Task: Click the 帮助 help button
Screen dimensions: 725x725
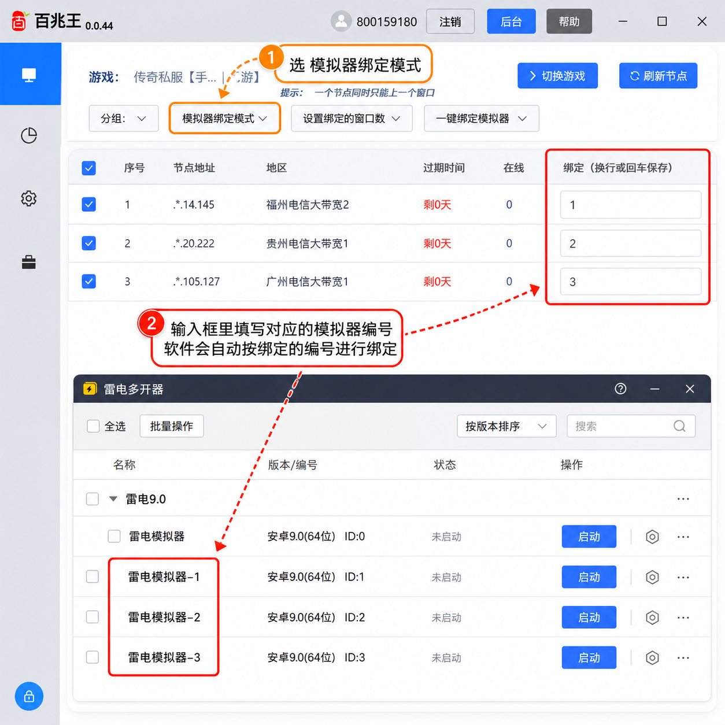Action: (569, 21)
